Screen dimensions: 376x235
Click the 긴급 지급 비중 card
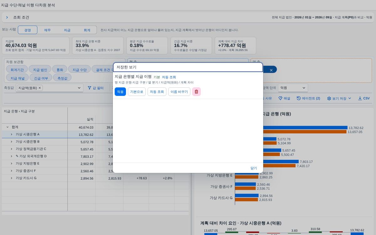coord(191,45)
